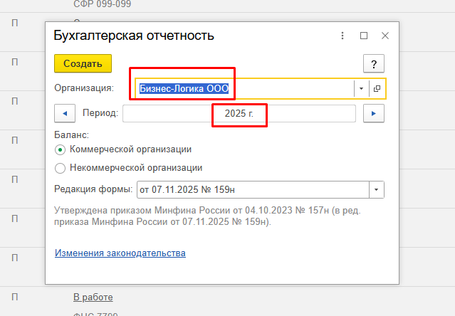Select Некоммерческой организации radio button
The image size is (455, 316).
(60, 168)
